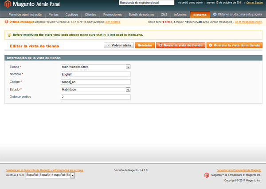Click the Editar la vista de tienda title
This screenshot has height=189, width=266.
(x=35, y=46)
